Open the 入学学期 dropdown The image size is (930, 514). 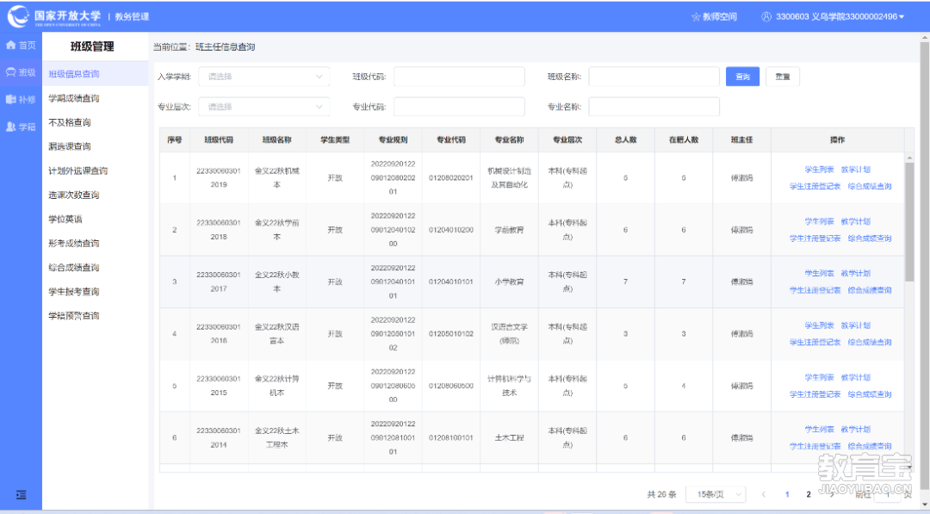pos(264,77)
